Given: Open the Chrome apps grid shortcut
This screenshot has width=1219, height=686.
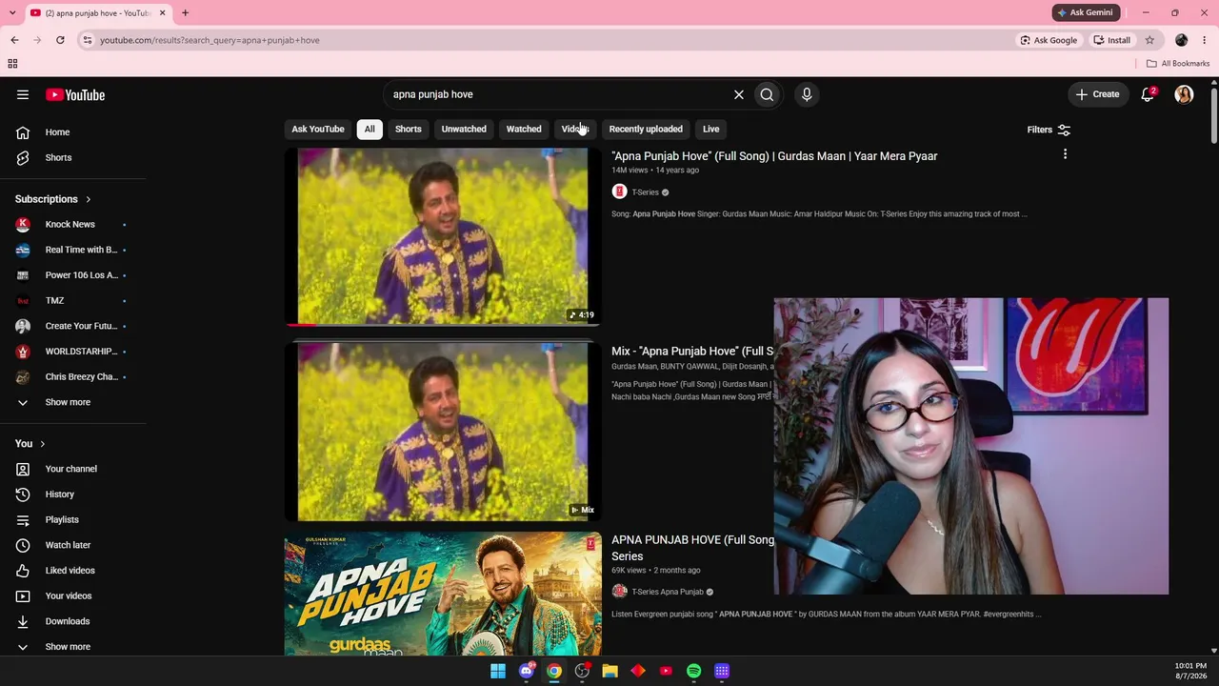Looking at the screenshot, I should 12,64.
